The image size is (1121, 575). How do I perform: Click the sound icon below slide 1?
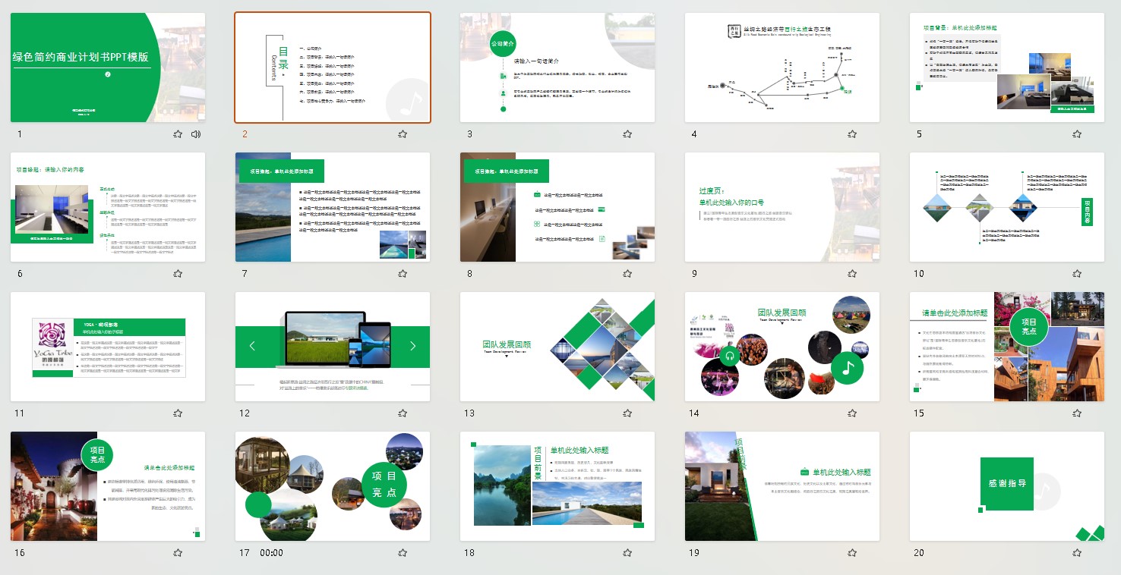click(196, 134)
